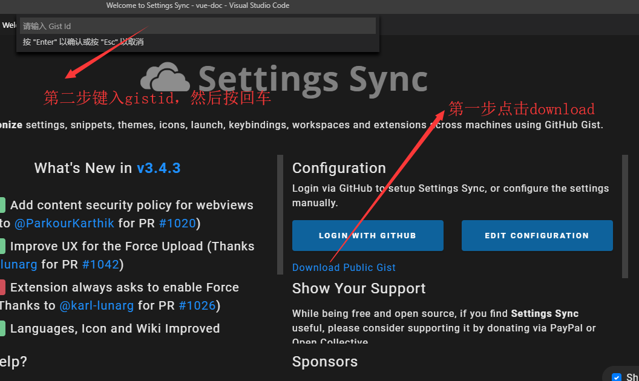Visit the @ParkourKarthik profile link

tap(64, 223)
